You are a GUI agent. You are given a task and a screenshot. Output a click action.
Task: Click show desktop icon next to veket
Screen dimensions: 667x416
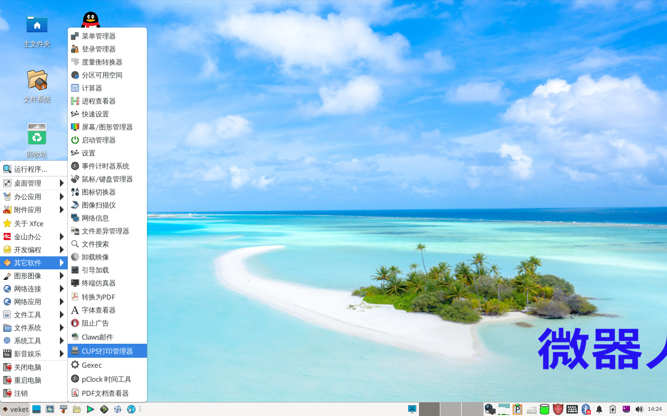tap(36, 409)
